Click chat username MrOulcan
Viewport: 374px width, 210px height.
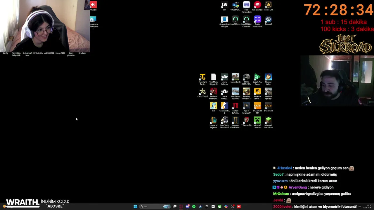click(281, 194)
